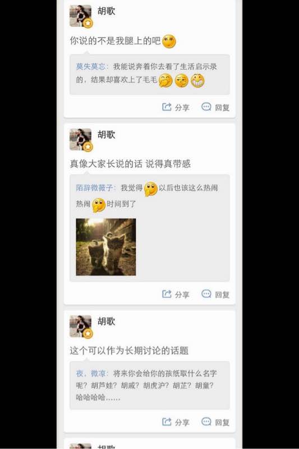Tap share icon on third post
Screen dimensions: 299x449
tap(167, 421)
